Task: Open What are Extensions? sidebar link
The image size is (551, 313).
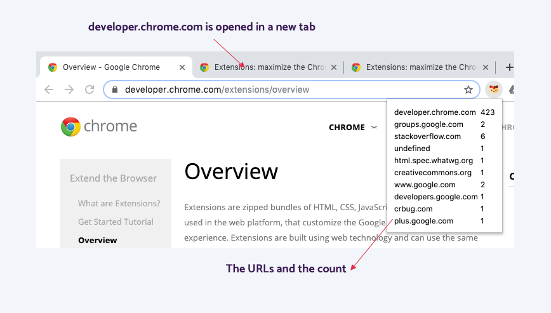Action: point(119,203)
